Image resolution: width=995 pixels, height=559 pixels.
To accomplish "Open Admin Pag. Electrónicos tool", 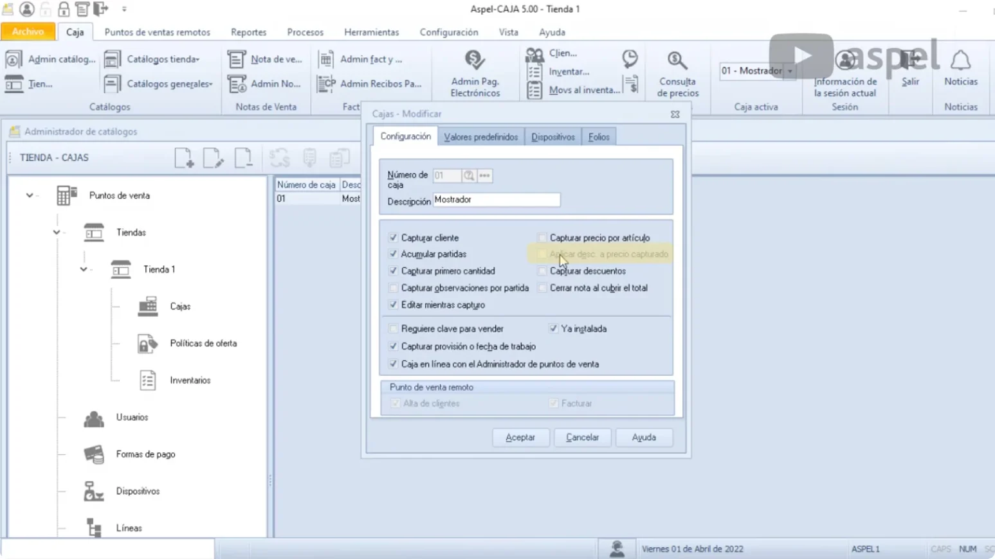I will point(475,74).
